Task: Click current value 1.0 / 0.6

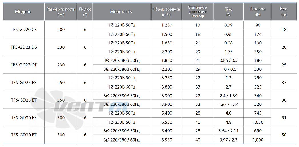Action: click(228, 69)
